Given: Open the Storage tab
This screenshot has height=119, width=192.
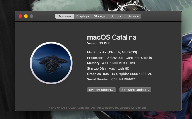Looking at the screenshot, I should (99, 16).
